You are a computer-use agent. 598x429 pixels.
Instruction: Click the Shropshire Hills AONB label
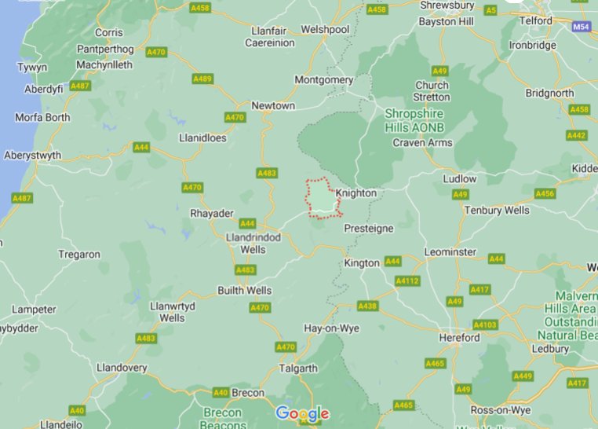[x=414, y=120]
